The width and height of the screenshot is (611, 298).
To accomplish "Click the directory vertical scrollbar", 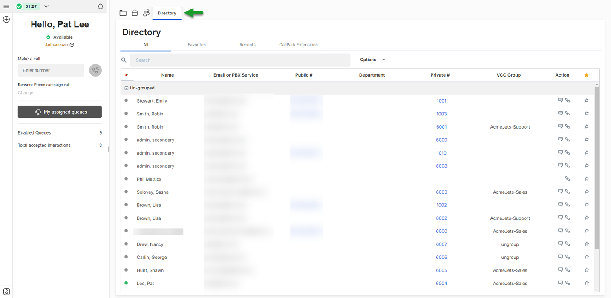I will tap(597, 168).
